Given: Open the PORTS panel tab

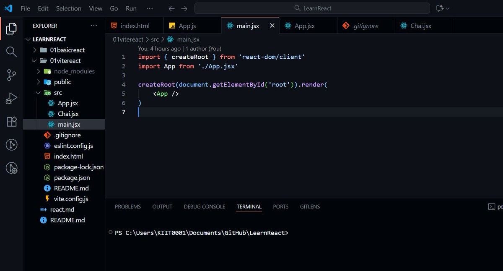Looking at the screenshot, I should click(281, 206).
